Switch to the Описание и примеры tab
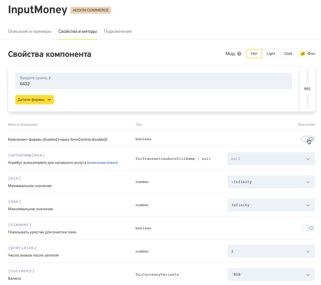 pyautogui.click(x=30, y=31)
